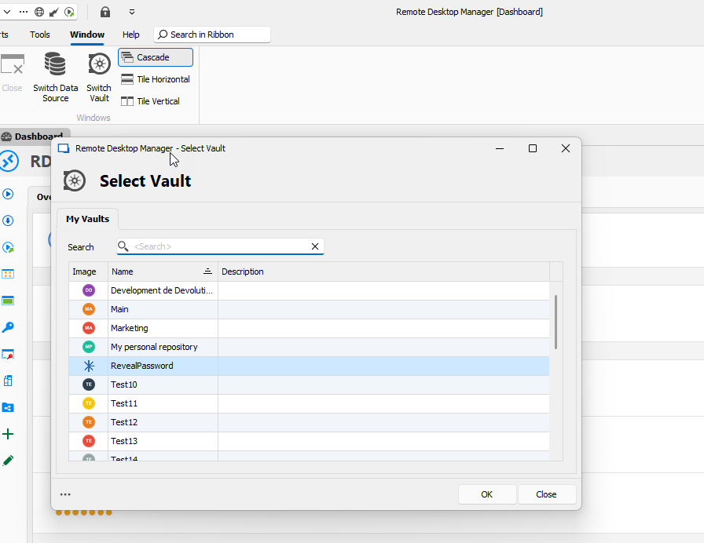
Task: Switch to the My Vaults tab
Action: point(87,219)
